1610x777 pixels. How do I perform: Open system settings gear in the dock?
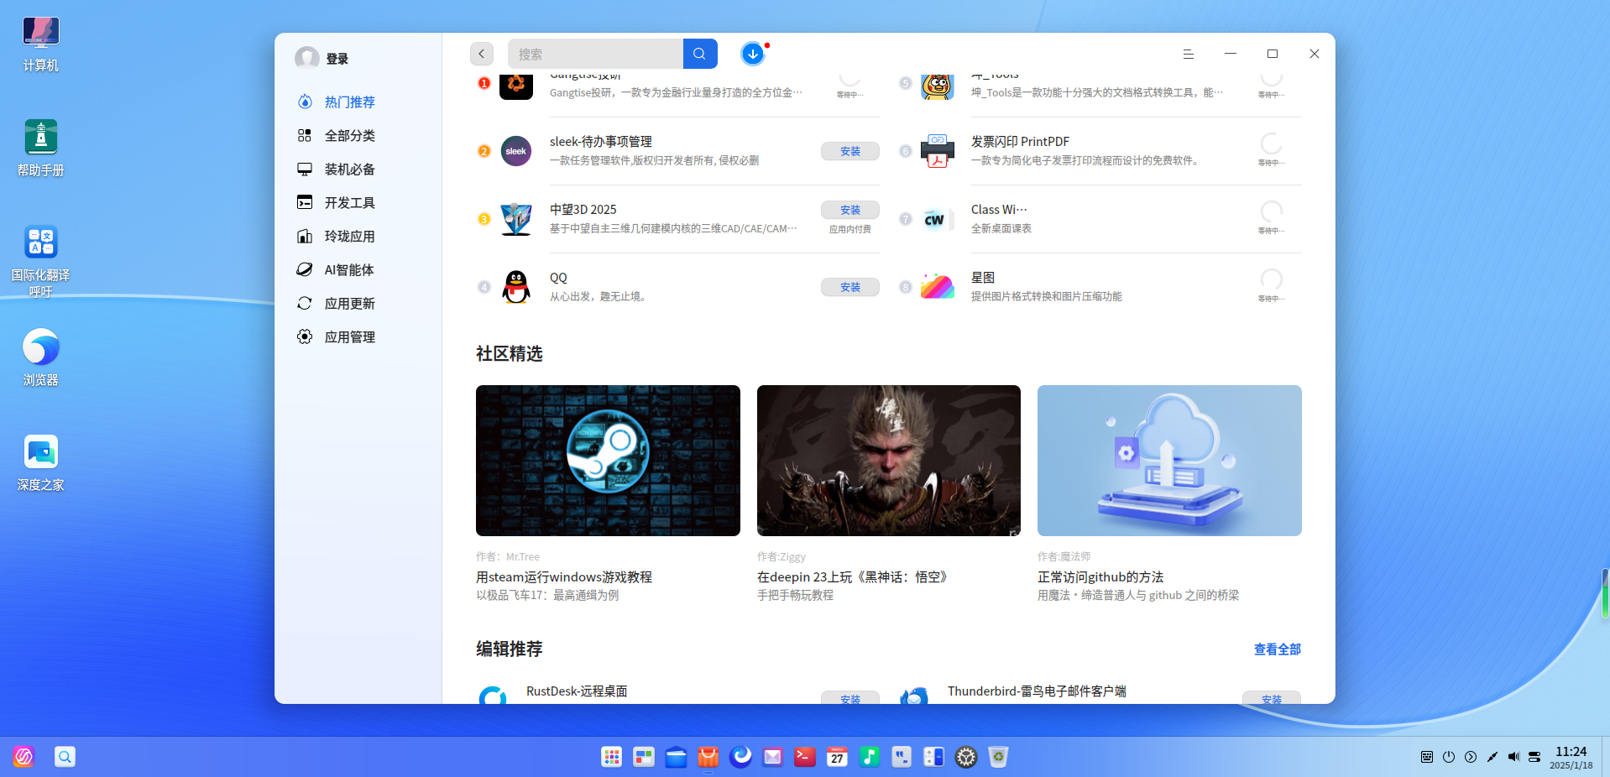pos(966,757)
